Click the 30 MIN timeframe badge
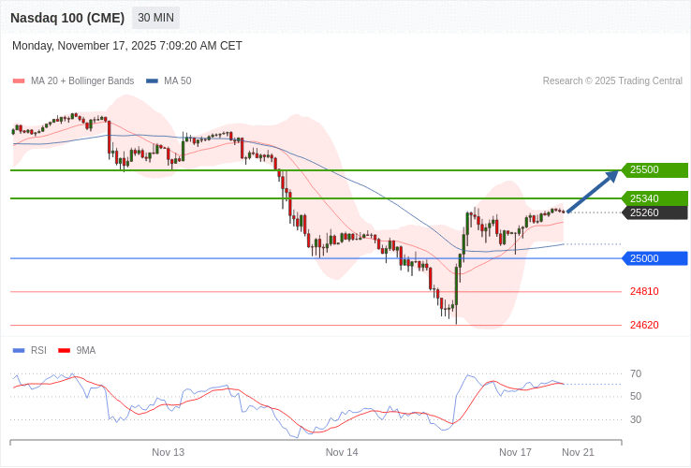691x468 pixels. click(155, 18)
